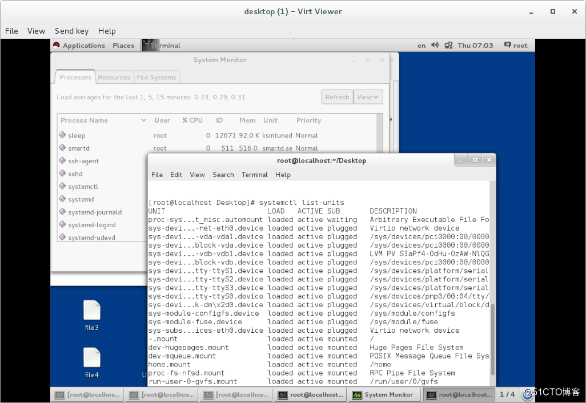Open terminal Terminal menu
Screen dimensions: 586x403
[x=255, y=175]
